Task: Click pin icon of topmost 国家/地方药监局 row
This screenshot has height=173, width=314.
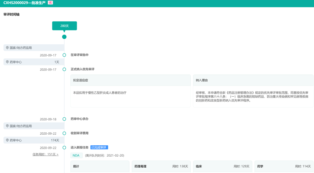Action: (7, 48)
